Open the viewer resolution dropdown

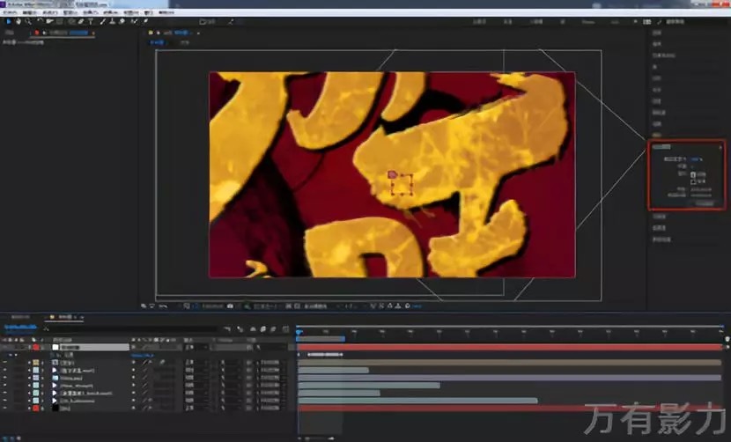pyautogui.click(x=266, y=306)
